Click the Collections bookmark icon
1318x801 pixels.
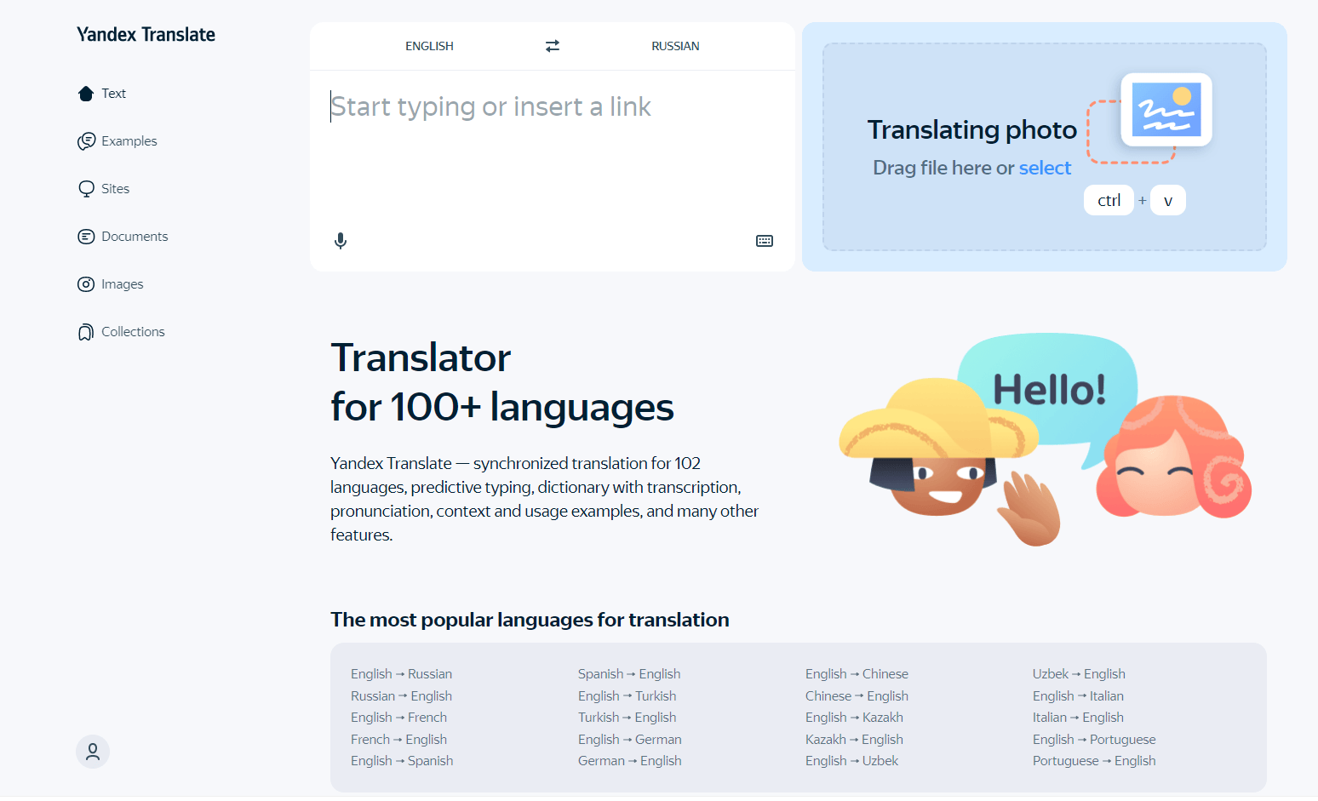click(x=86, y=332)
